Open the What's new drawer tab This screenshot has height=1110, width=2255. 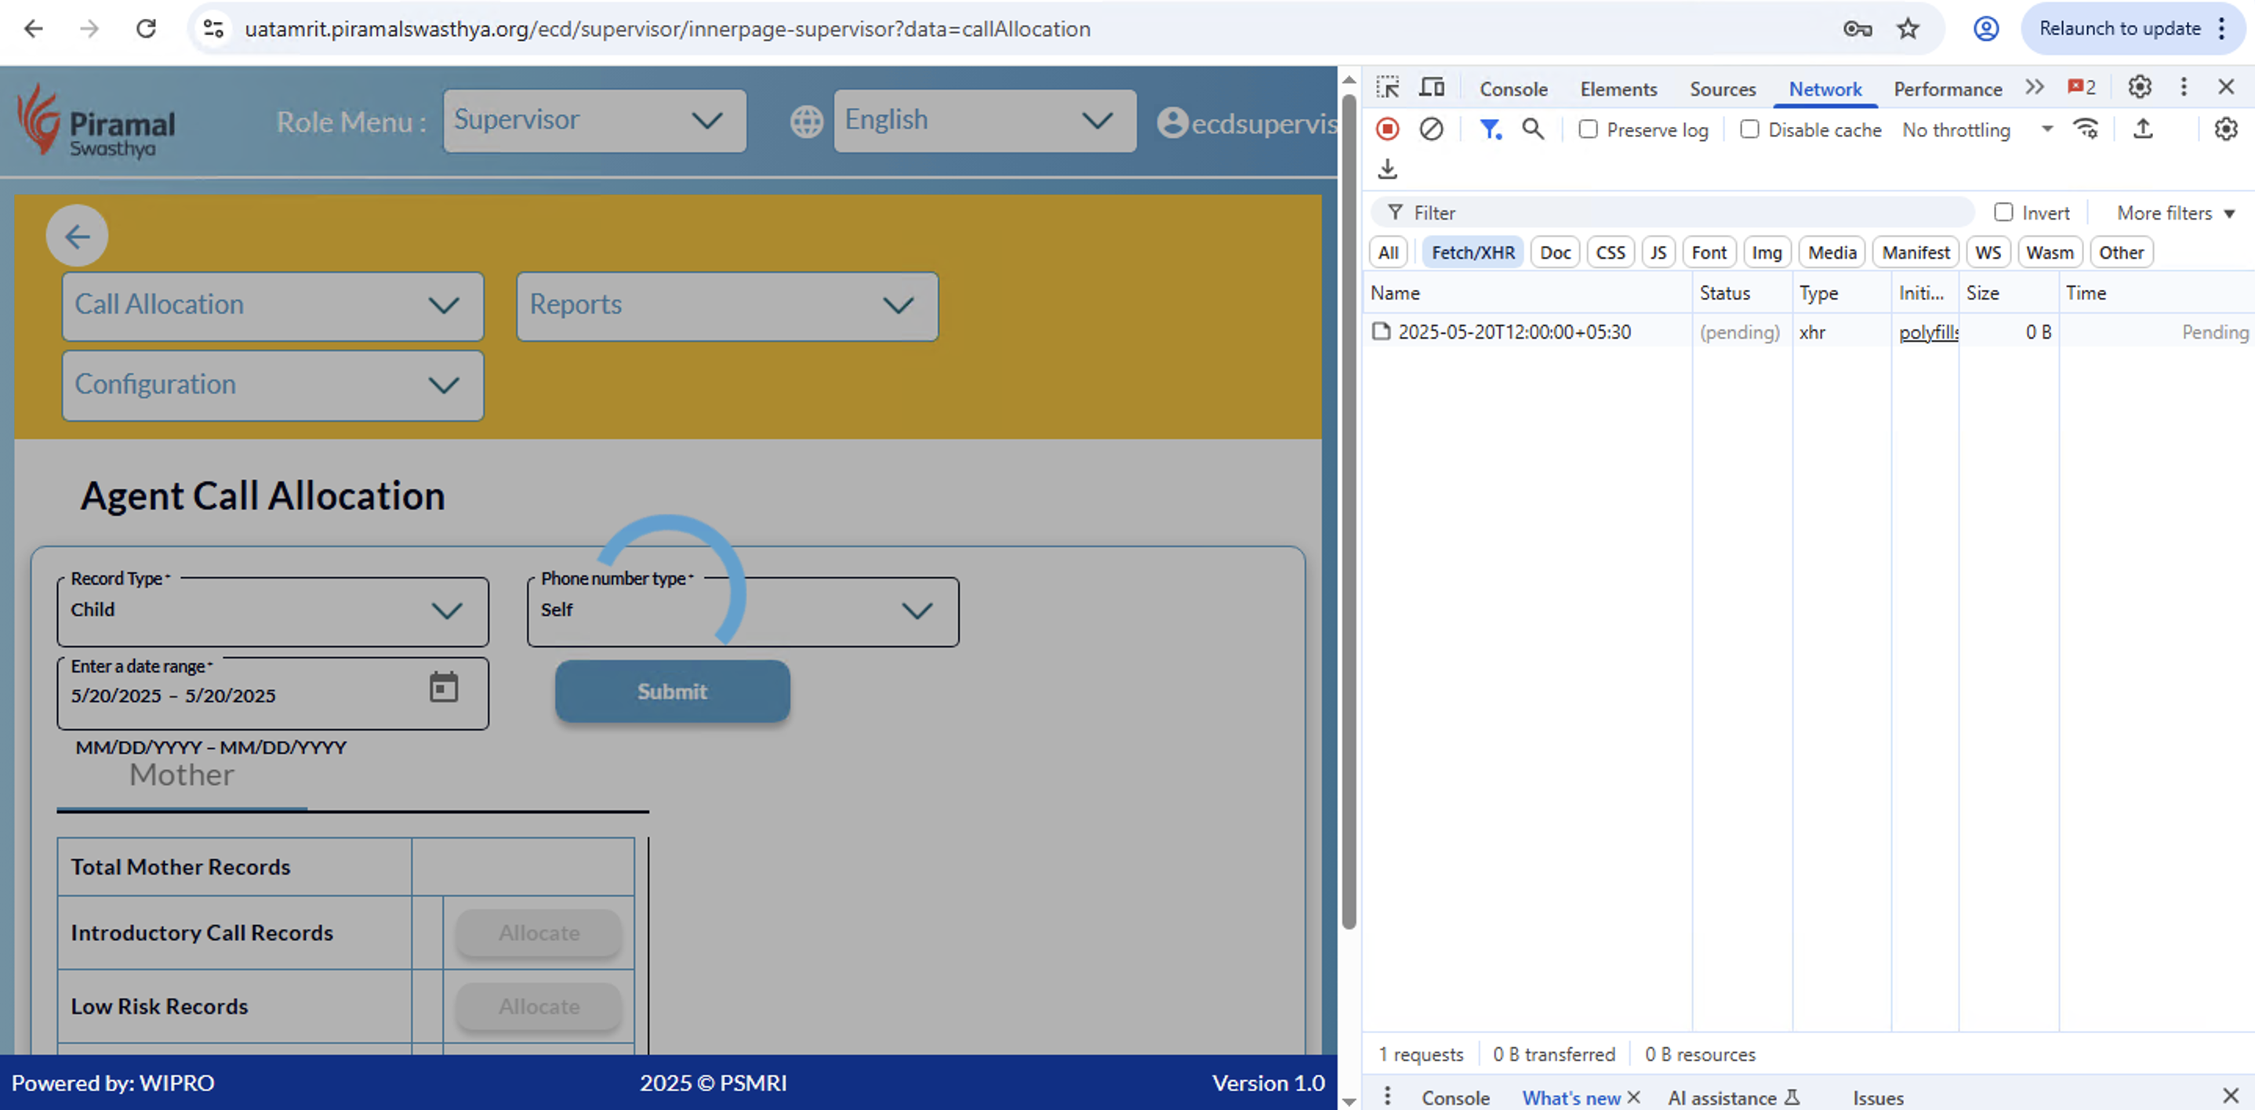tap(1571, 1097)
